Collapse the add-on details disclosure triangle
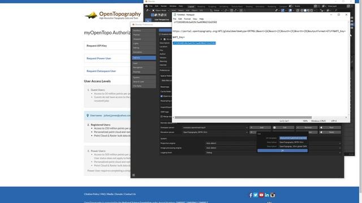 tap(161, 39)
